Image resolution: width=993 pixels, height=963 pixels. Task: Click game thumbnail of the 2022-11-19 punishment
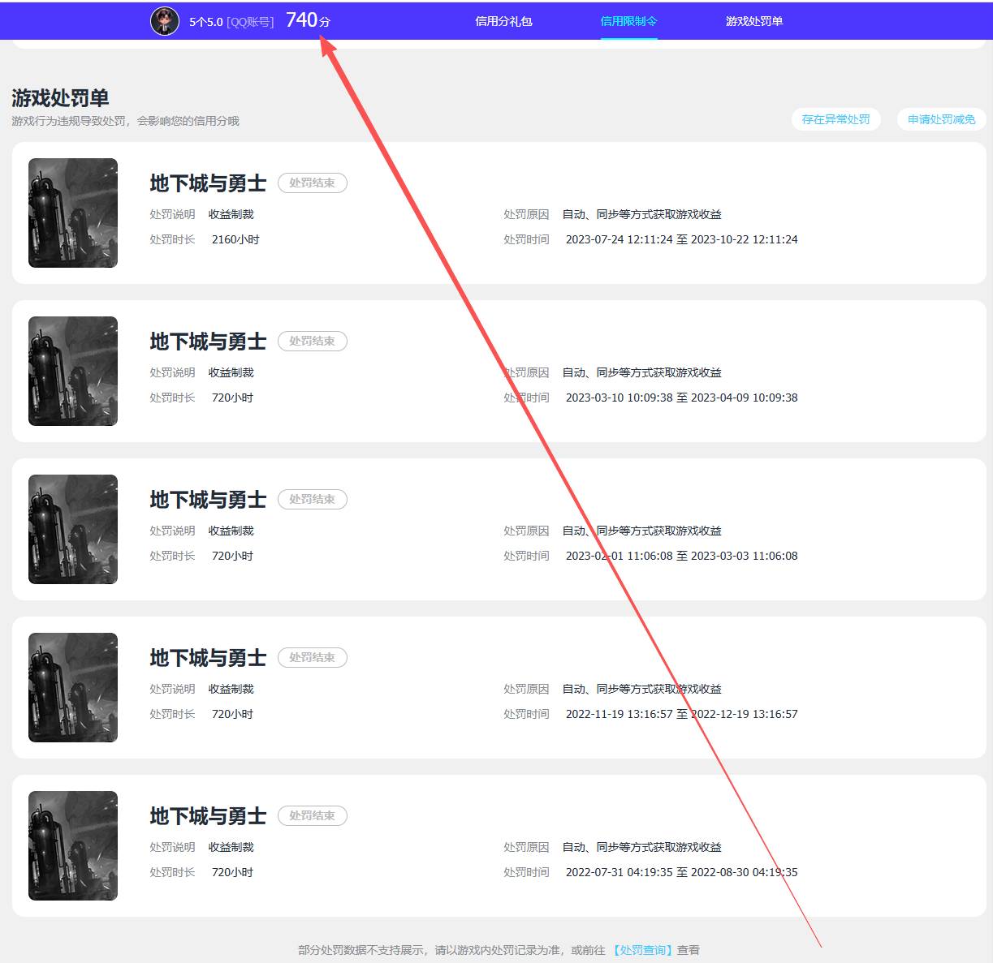coord(73,687)
